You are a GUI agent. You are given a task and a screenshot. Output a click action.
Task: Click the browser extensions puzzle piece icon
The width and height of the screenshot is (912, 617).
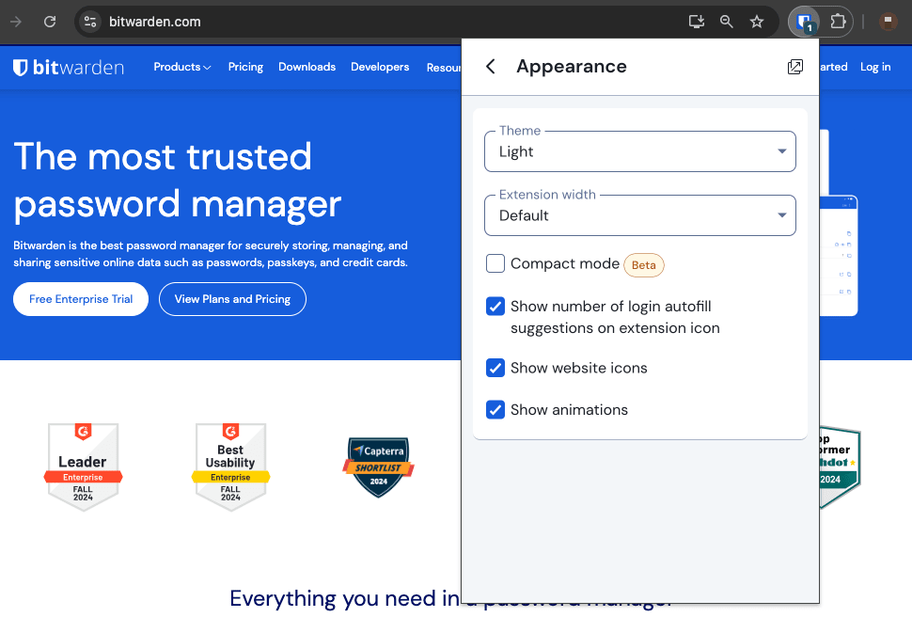coord(837,21)
